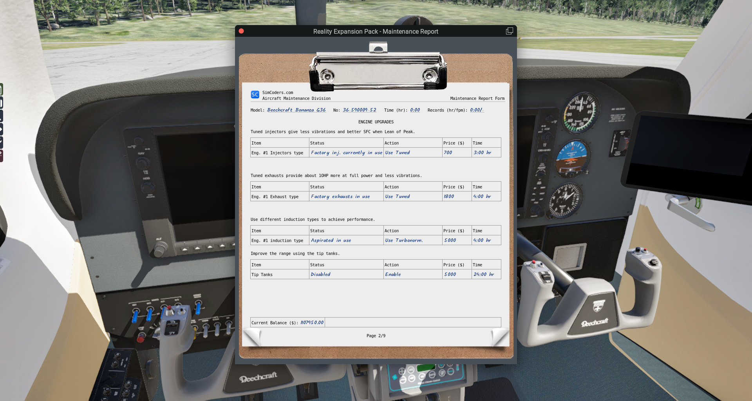Click the standby airspeed indicator in cockpit

[x=581, y=113]
